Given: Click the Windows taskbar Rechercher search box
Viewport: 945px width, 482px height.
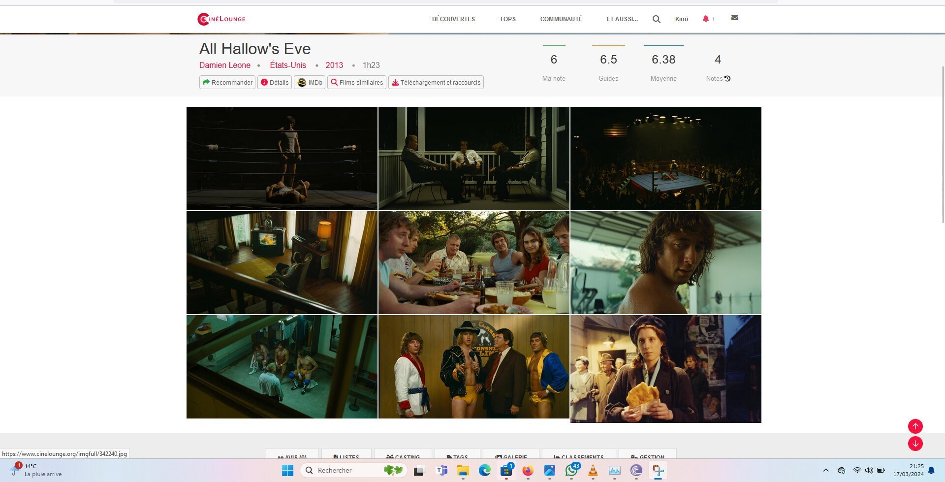Looking at the screenshot, I should pos(345,470).
